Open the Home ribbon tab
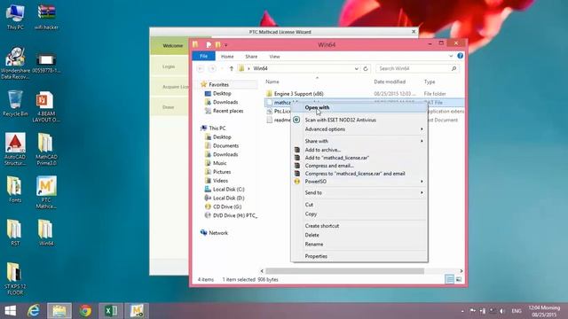This screenshot has height=319, width=568. [x=227, y=57]
